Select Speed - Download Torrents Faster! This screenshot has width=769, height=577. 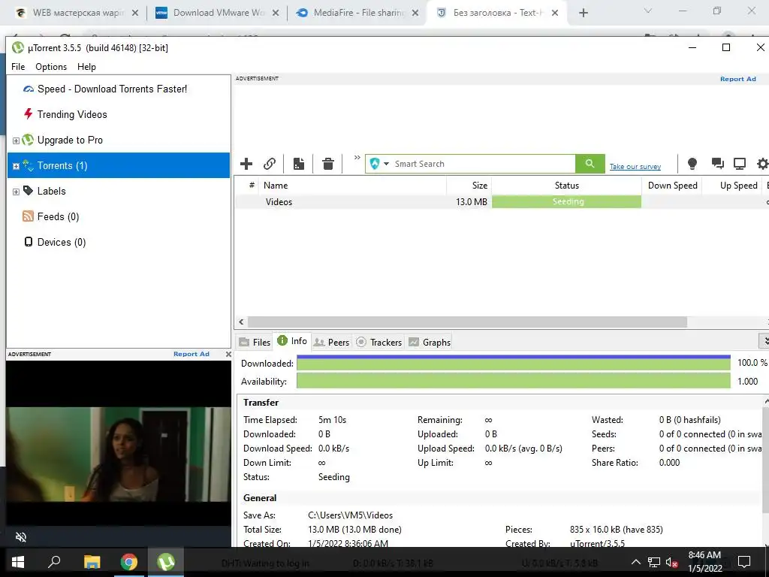point(113,89)
